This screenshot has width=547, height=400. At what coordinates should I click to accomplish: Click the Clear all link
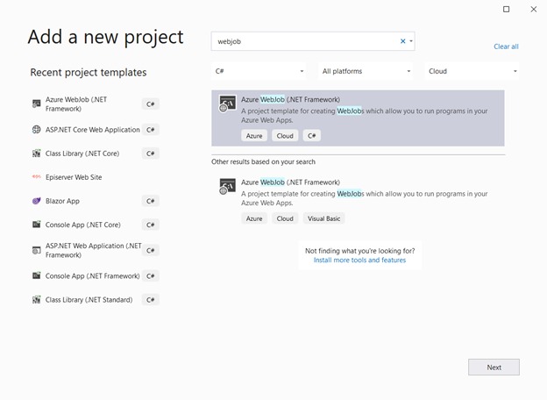(x=506, y=46)
